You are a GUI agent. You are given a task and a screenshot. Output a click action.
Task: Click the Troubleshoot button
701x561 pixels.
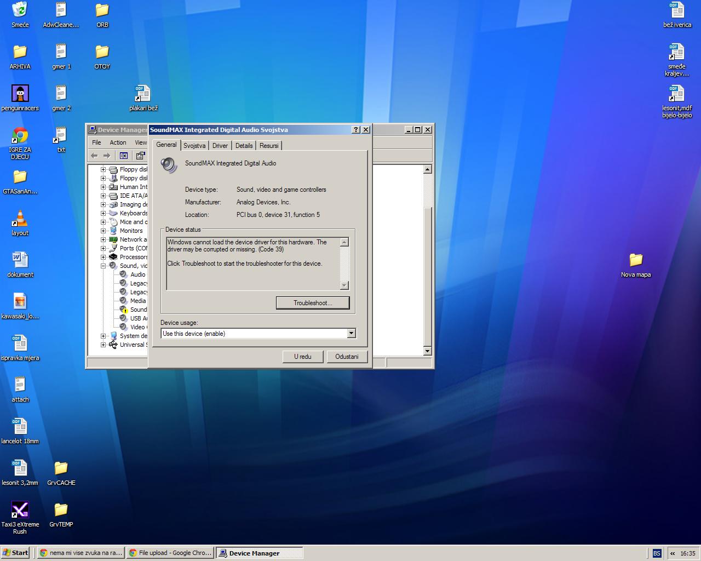[312, 303]
